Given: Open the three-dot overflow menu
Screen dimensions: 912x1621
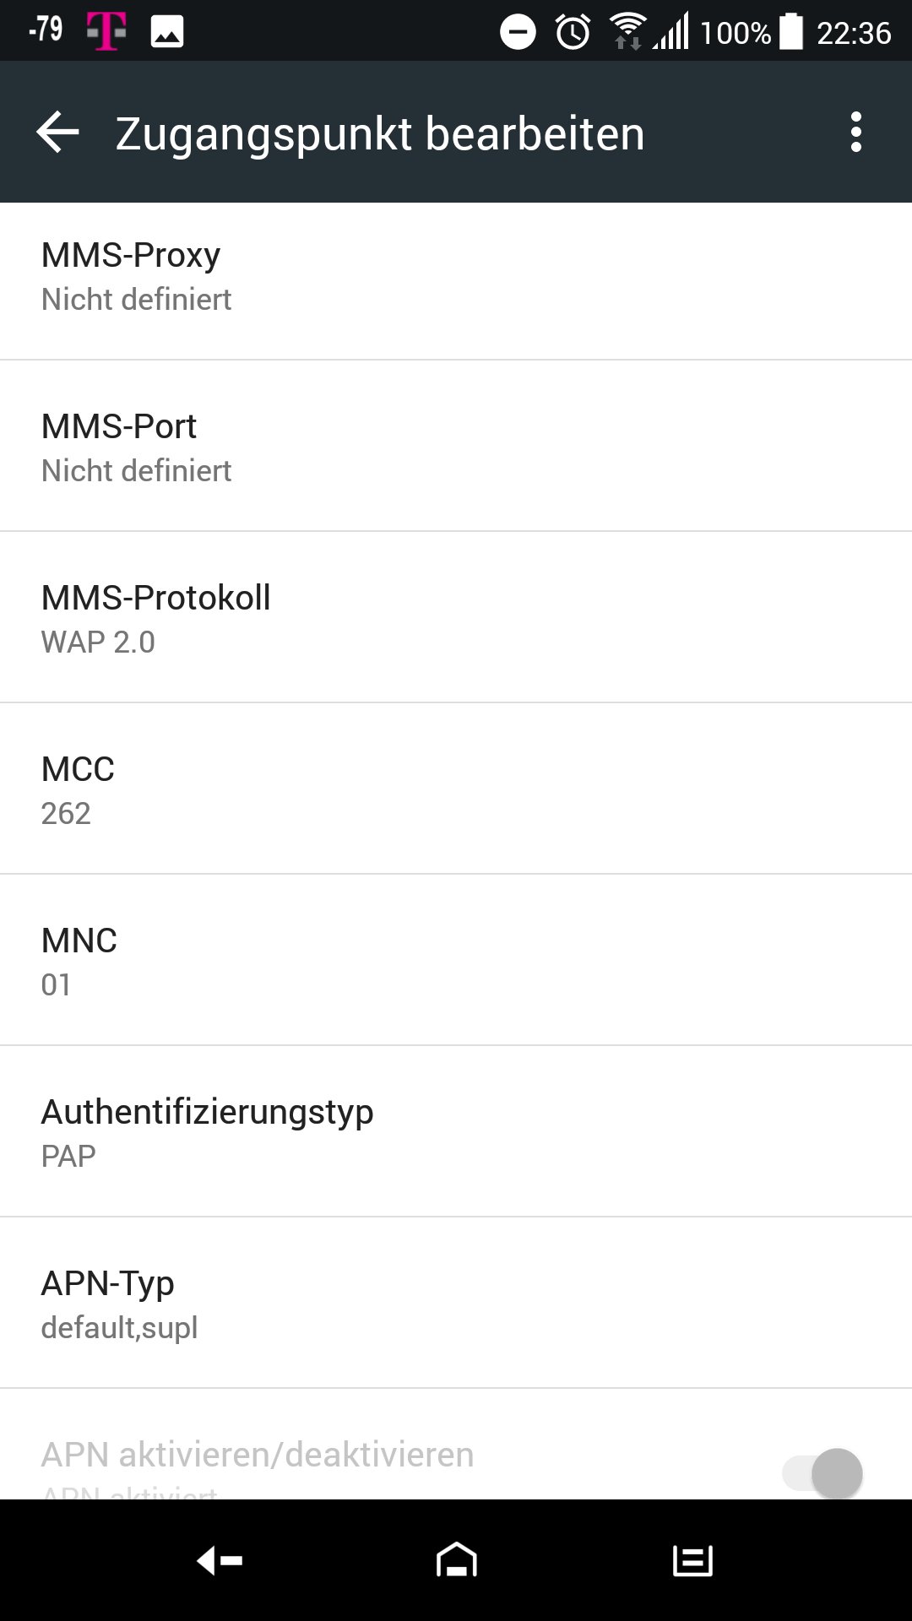Looking at the screenshot, I should [856, 133].
